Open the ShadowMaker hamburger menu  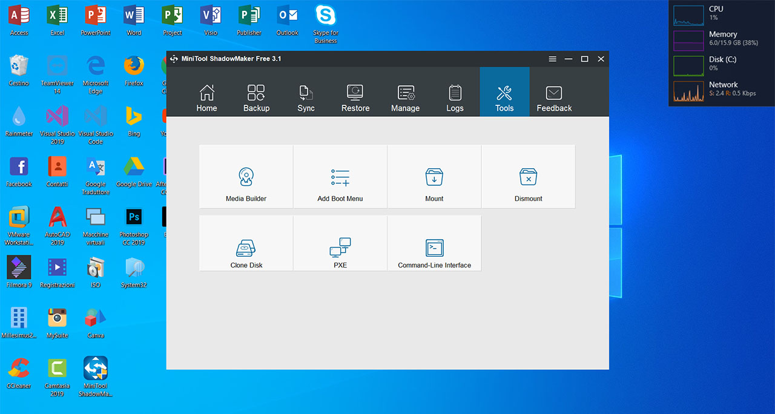tap(552, 59)
